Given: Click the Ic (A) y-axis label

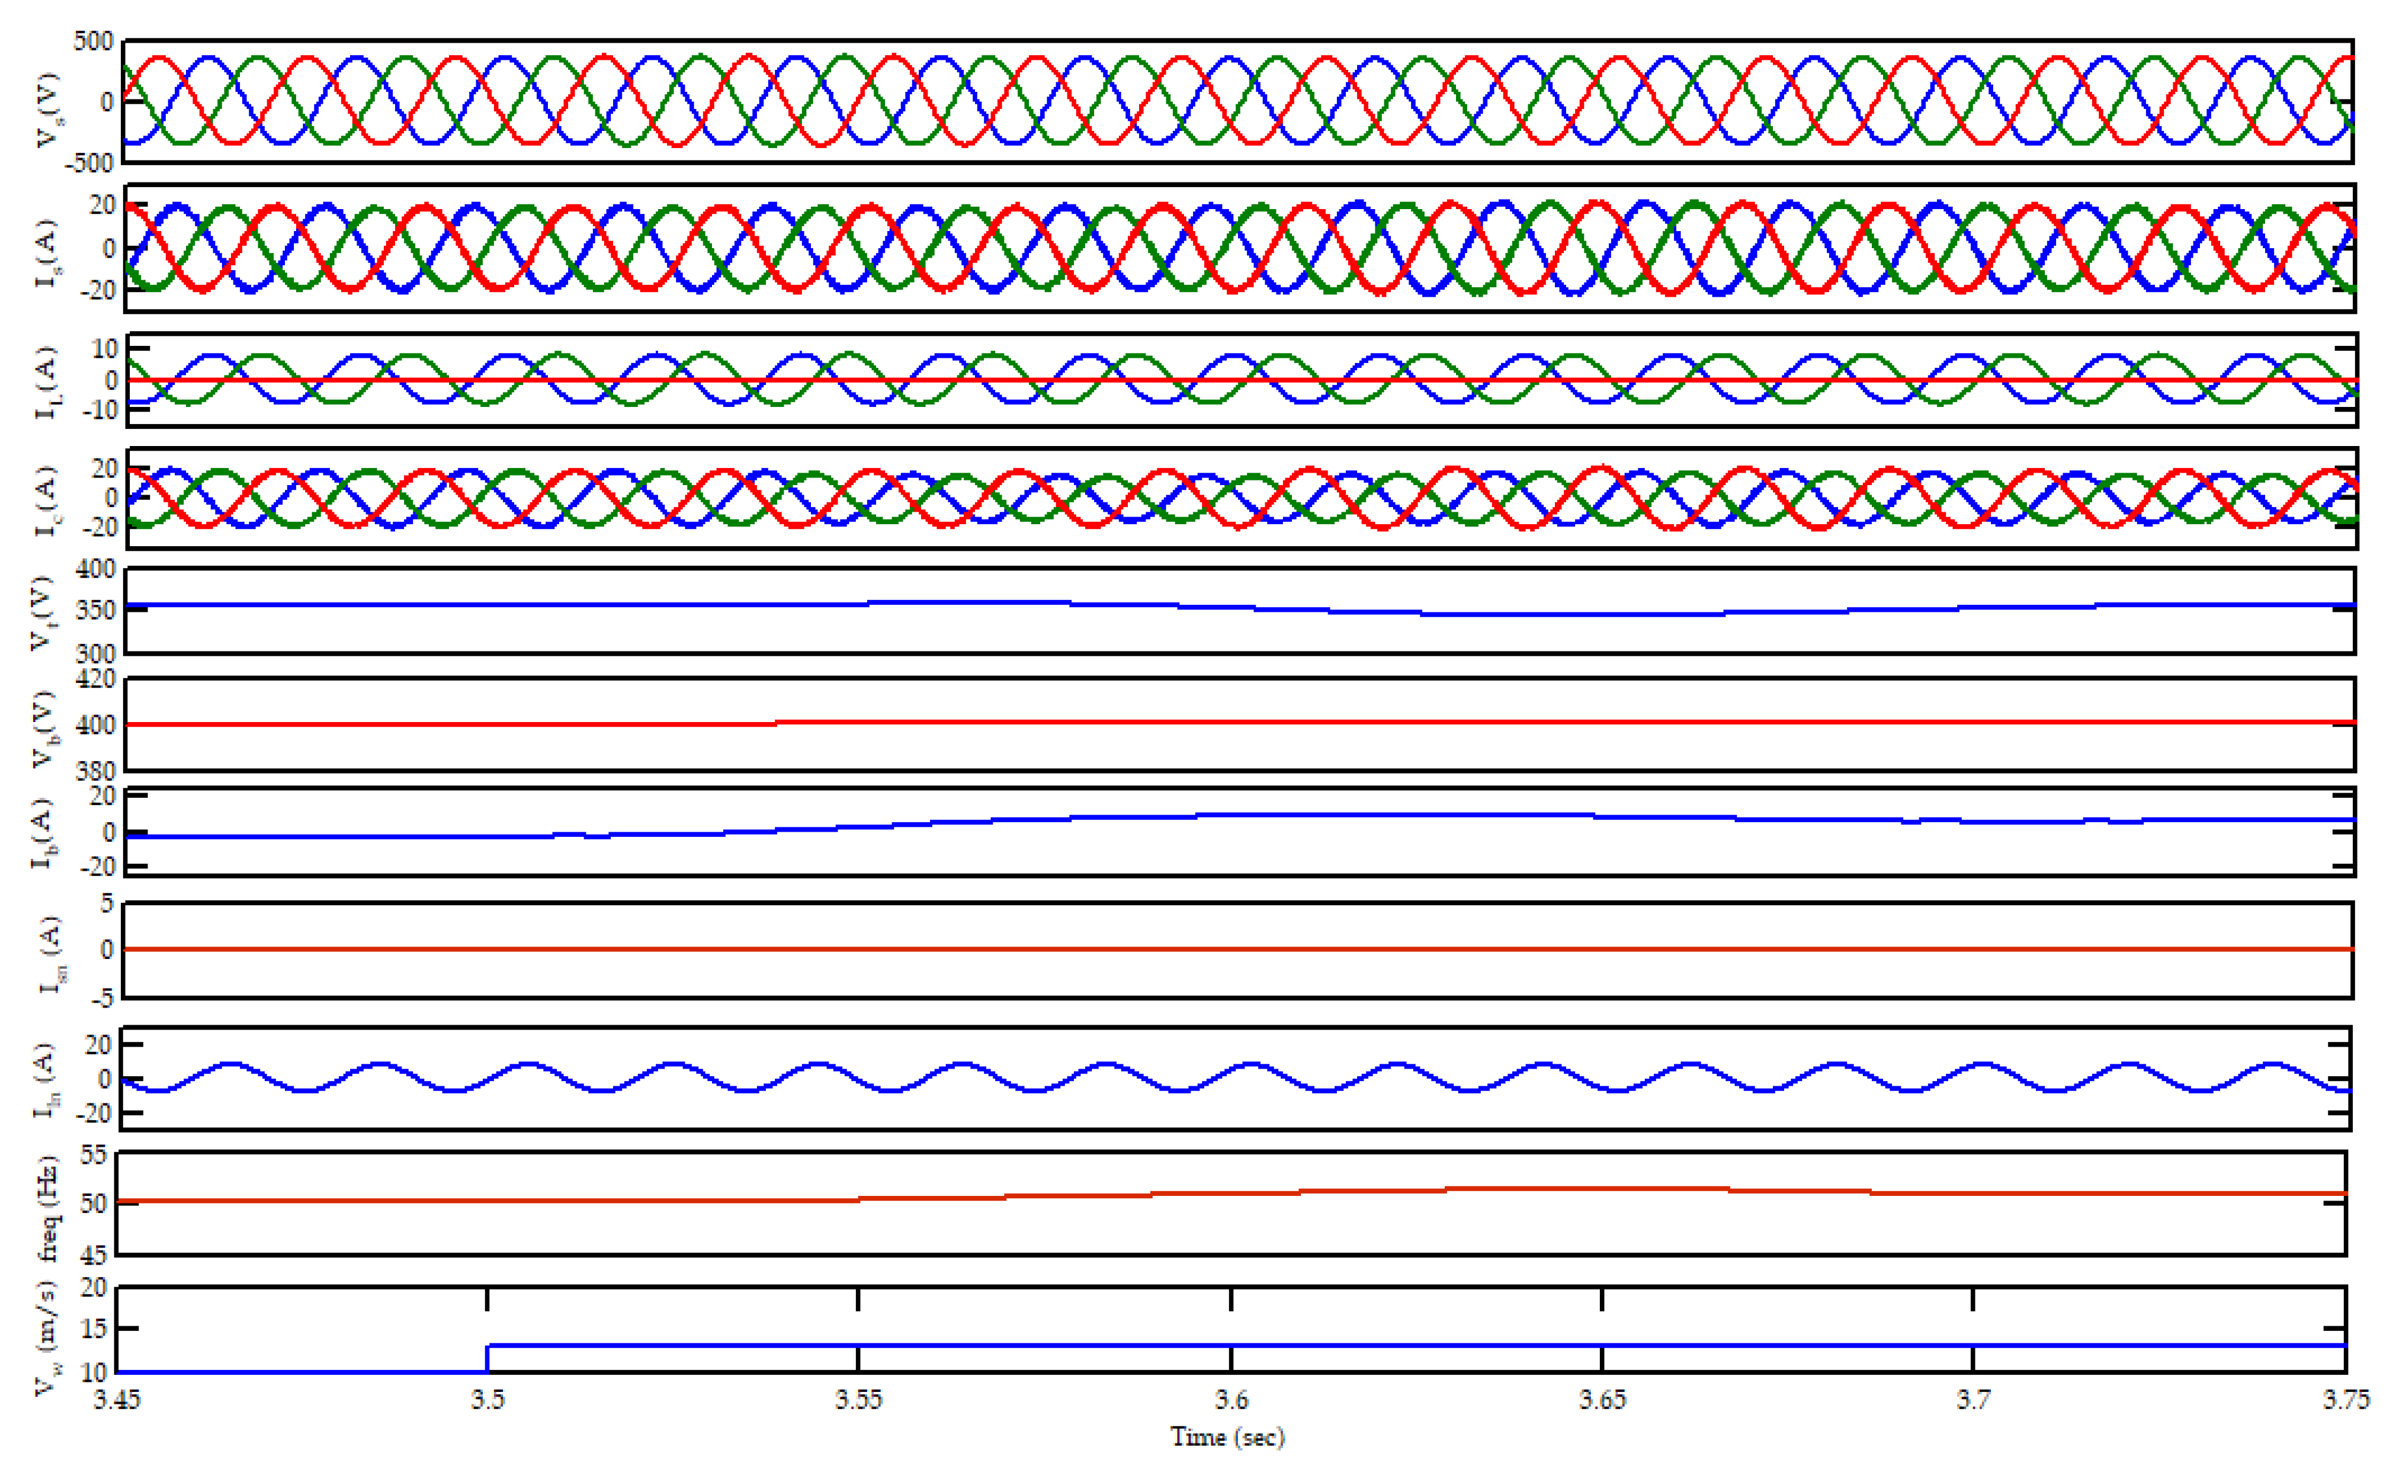Looking at the screenshot, I should [47, 501].
